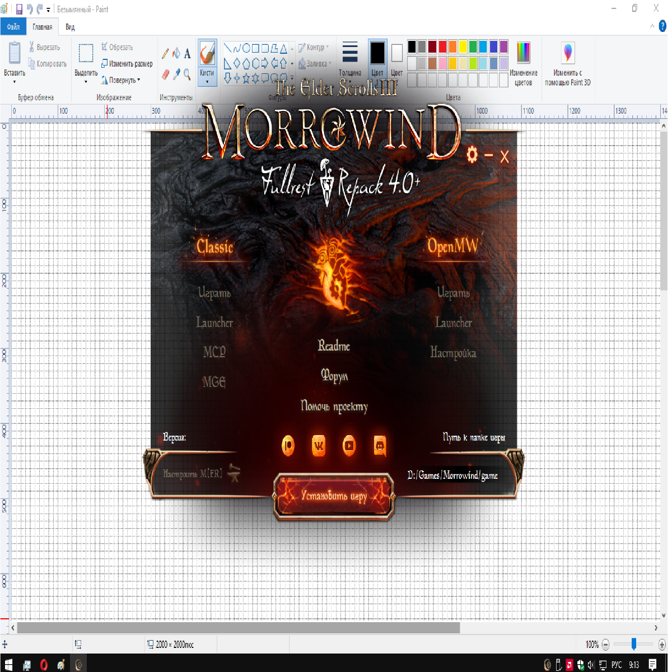Click the Кисти brush icon
This screenshot has height=672, width=672.
[207, 54]
